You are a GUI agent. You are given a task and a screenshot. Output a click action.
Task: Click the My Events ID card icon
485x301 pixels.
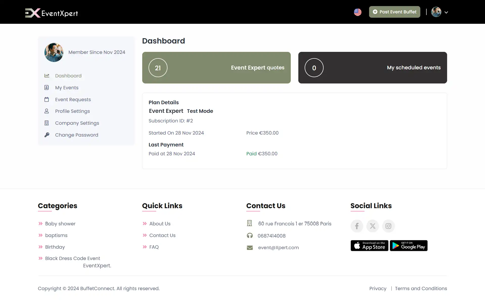(47, 88)
